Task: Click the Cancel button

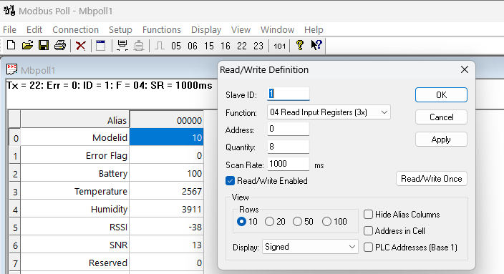Action: coord(441,117)
